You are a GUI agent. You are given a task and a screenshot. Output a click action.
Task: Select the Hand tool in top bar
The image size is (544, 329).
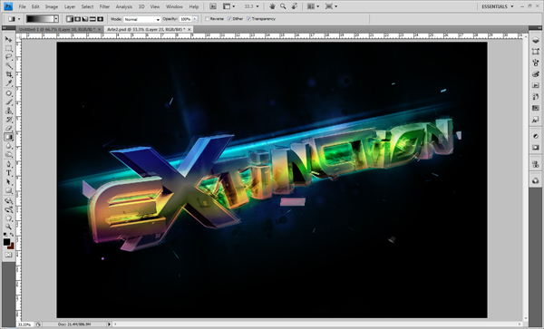point(272,6)
